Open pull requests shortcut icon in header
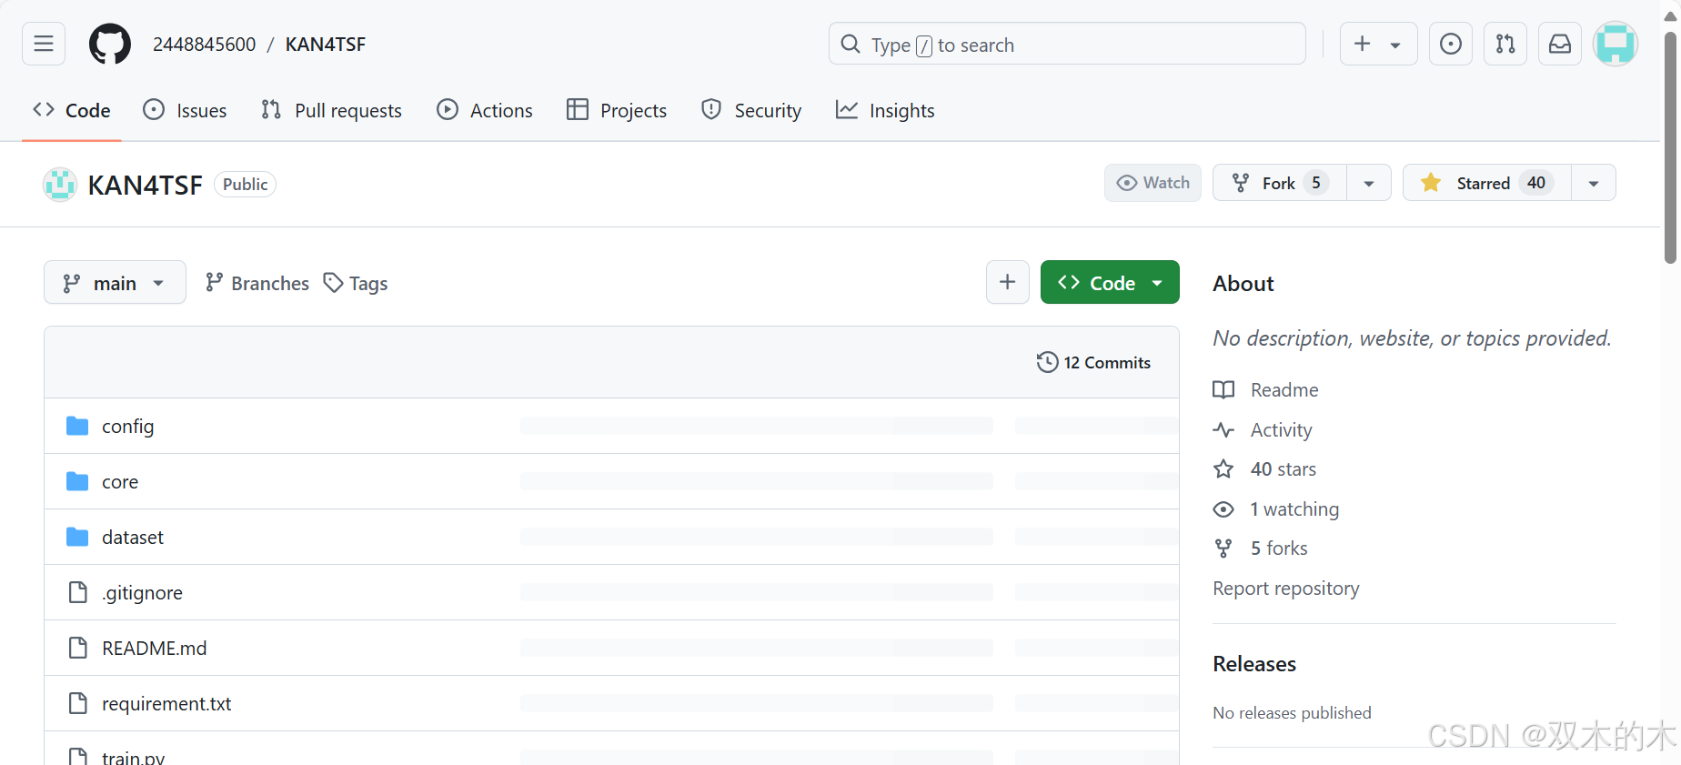 [1505, 44]
